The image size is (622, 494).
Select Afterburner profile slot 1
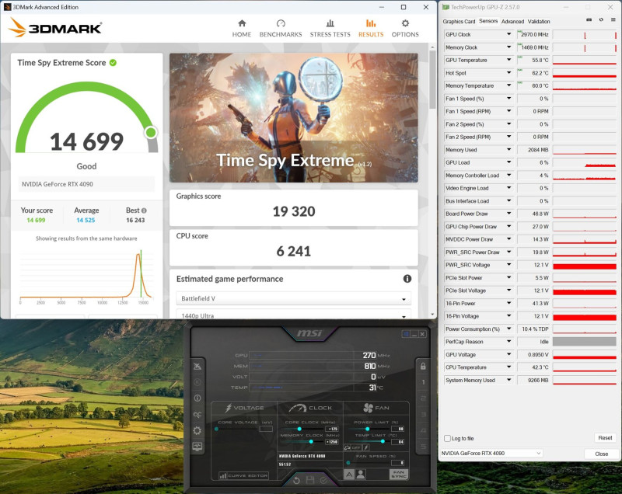[x=423, y=382]
